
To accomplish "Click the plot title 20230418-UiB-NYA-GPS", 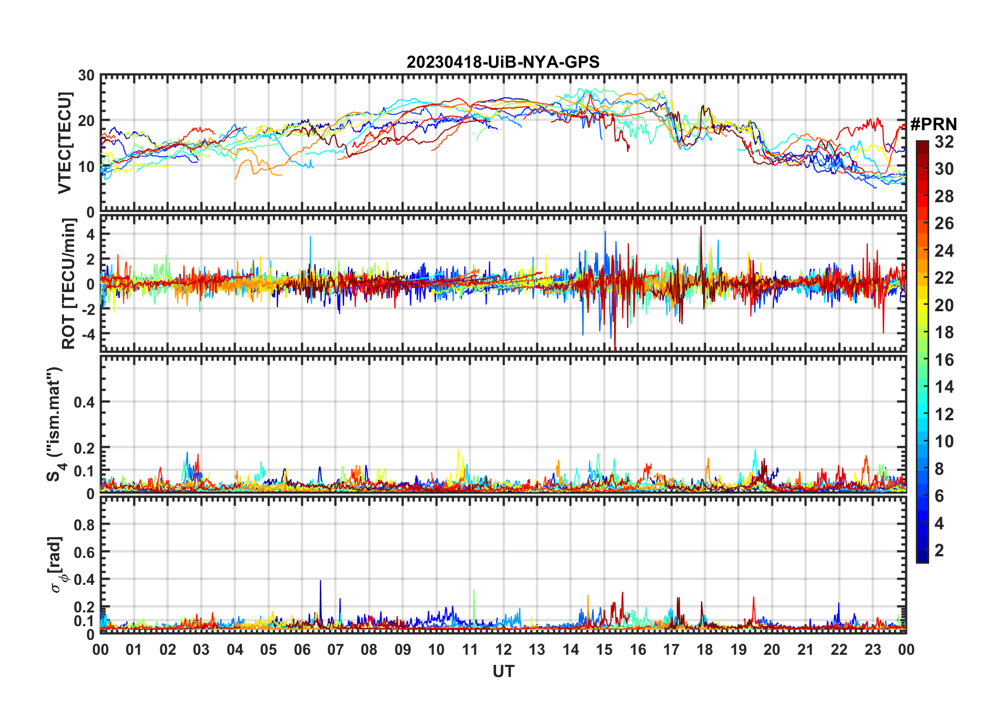I will coord(503,62).
